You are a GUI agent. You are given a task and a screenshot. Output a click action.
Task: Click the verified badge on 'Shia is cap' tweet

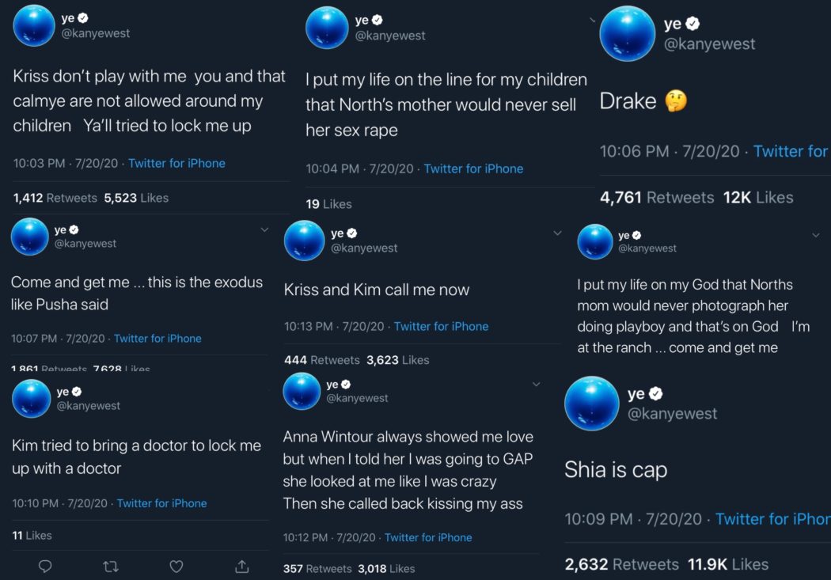click(x=656, y=393)
